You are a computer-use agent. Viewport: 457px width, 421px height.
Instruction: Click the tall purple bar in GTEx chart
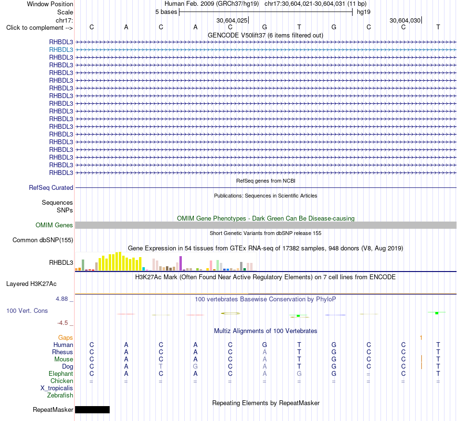pyautogui.click(x=181, y=263)
